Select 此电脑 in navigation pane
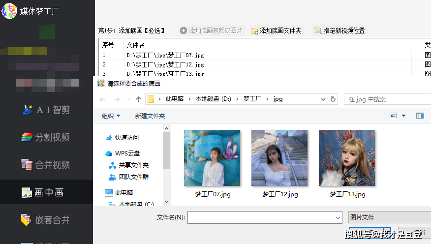This screenshot has width=431, height=244. coord(119,193)
